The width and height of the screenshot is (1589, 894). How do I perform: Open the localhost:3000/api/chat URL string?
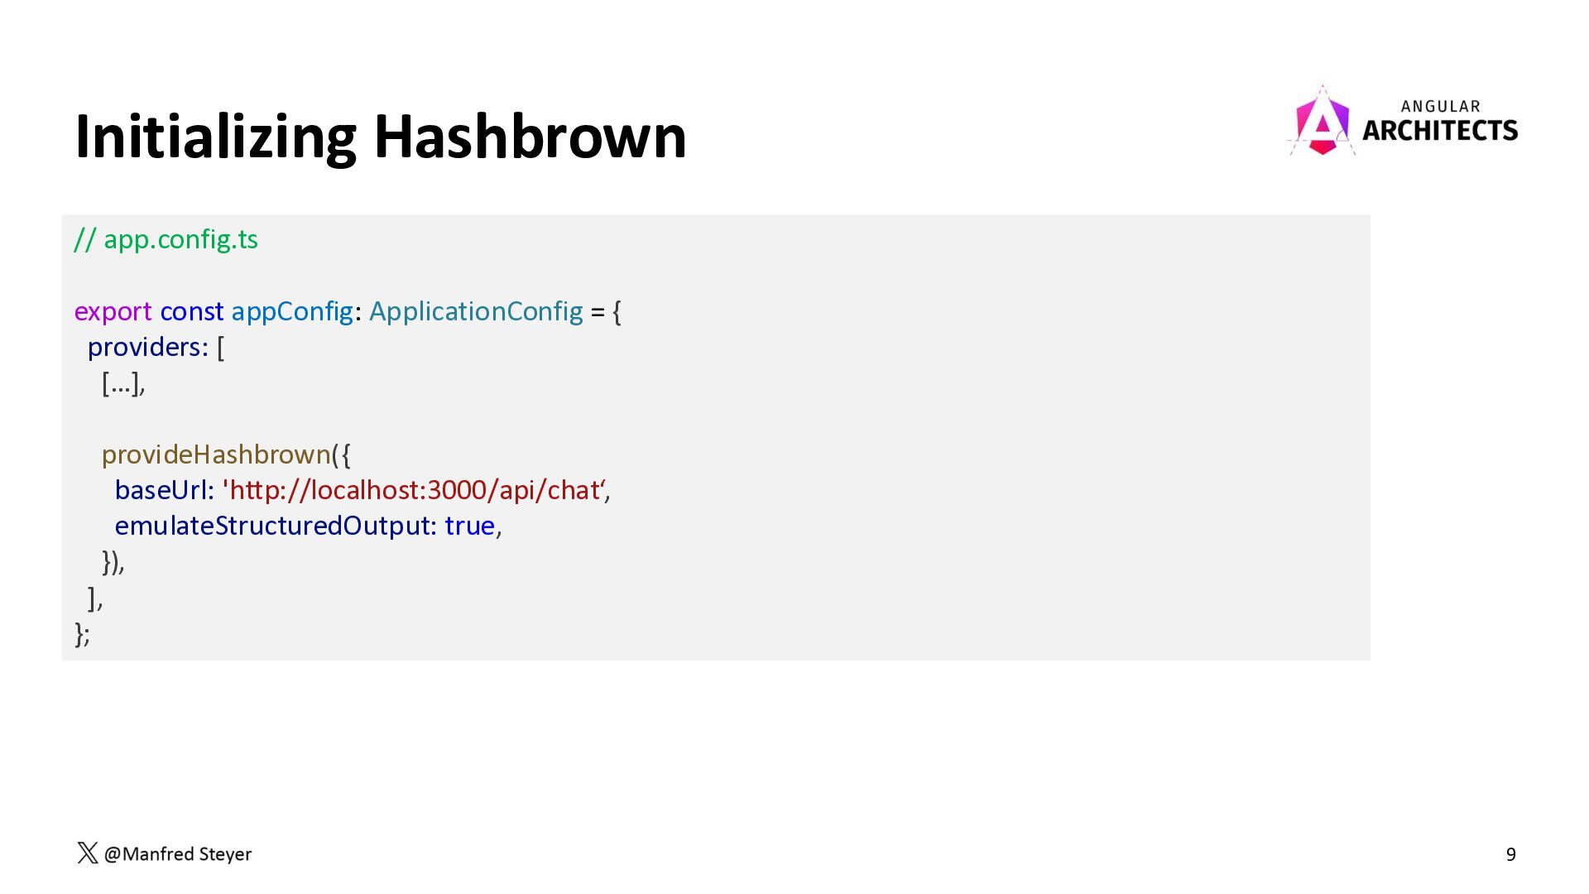pos(415,490)
